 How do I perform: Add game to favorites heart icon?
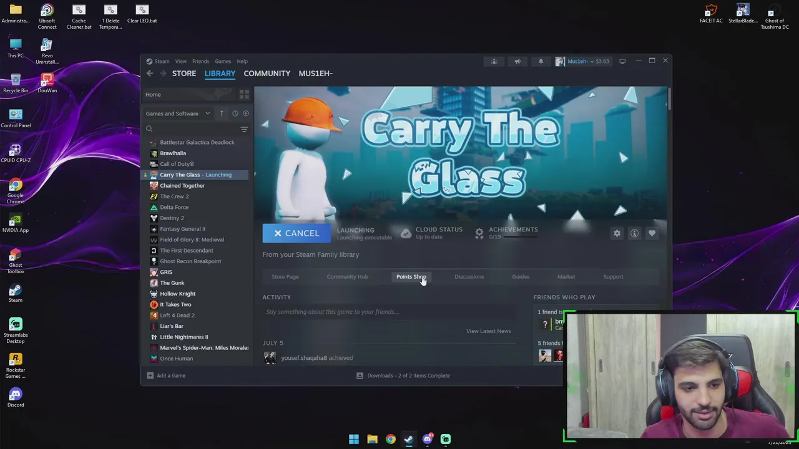point(652,233)
